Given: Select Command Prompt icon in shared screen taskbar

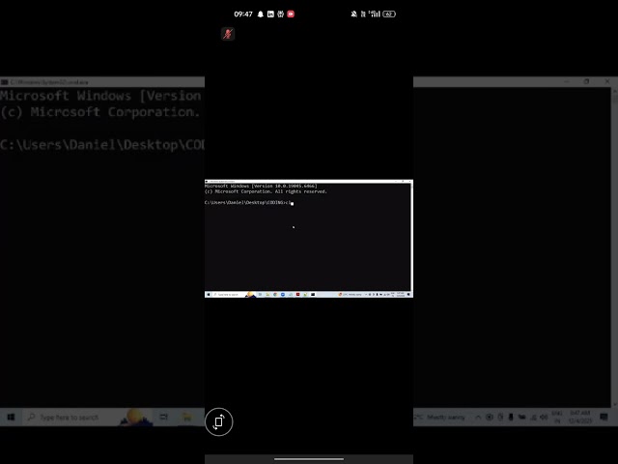Looking at the screenshot, I should point(313,294).
